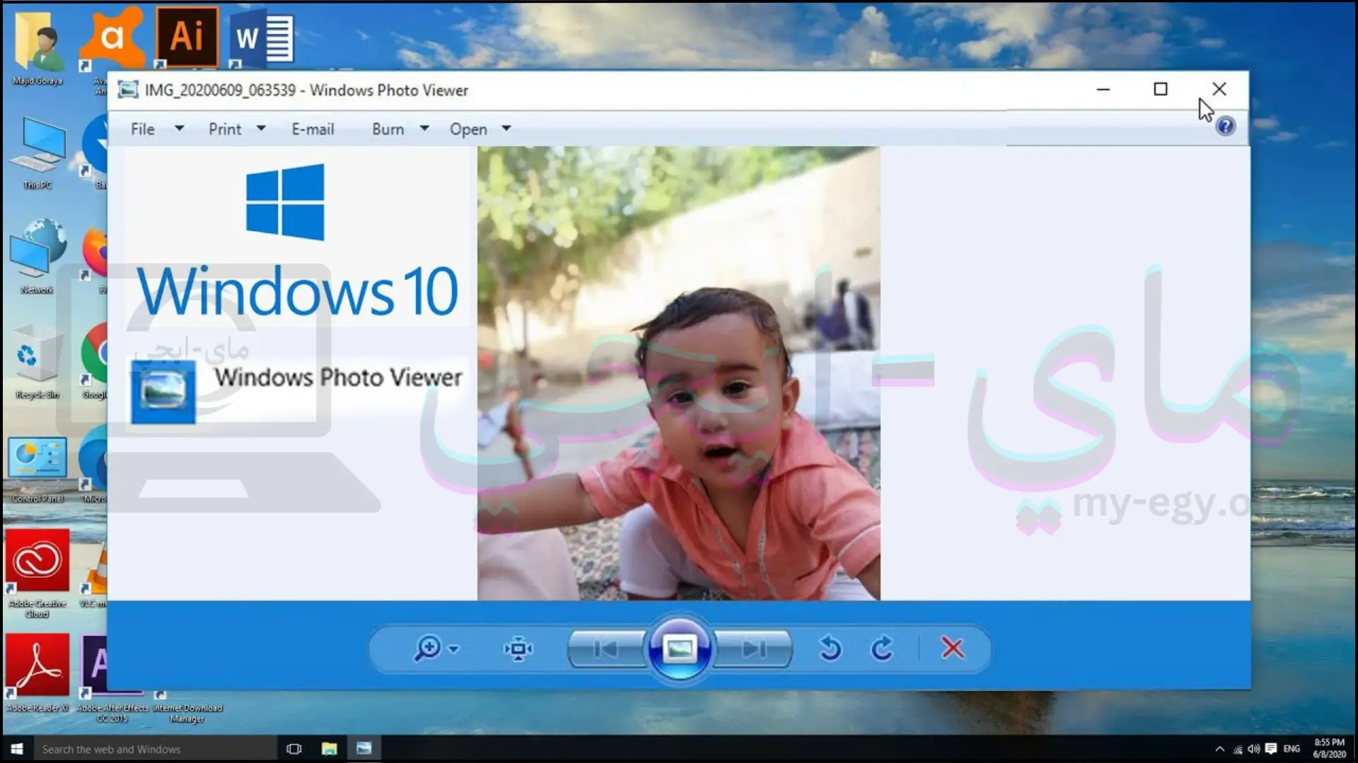This screenshot has height=763, width=1358.
Task: Click the zoom magnifier icon
Action: click(x=428, y=648)
